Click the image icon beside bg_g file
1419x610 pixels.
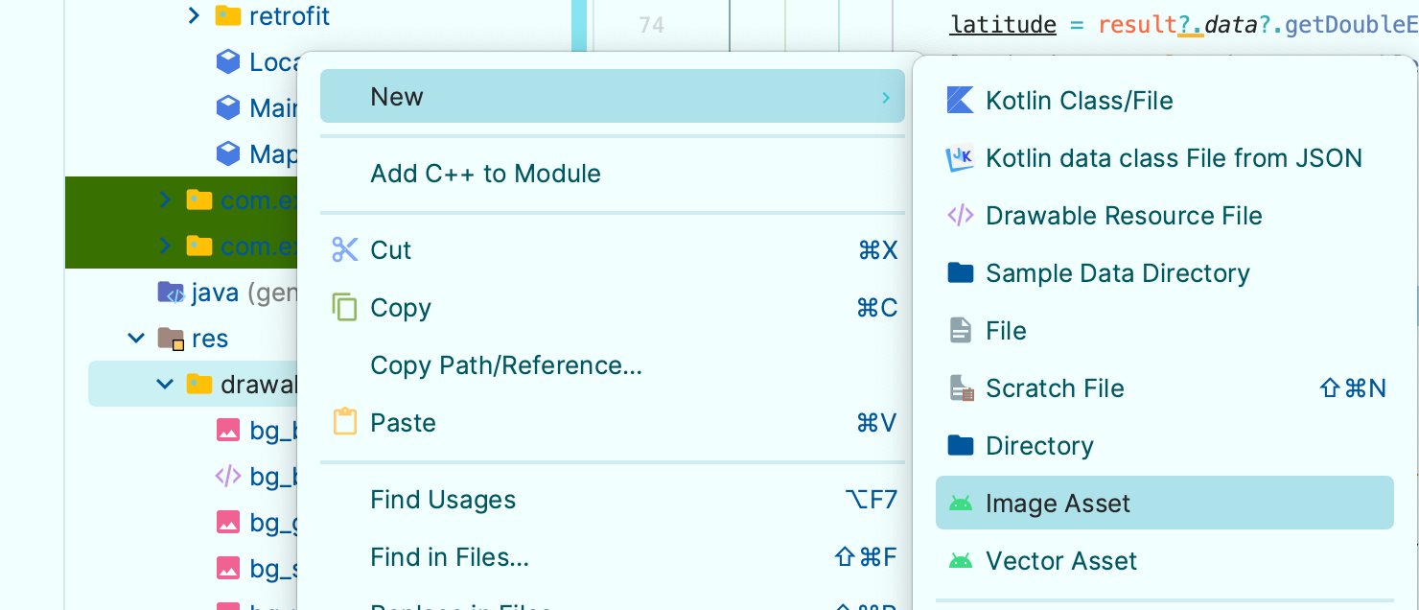(228, 523)
